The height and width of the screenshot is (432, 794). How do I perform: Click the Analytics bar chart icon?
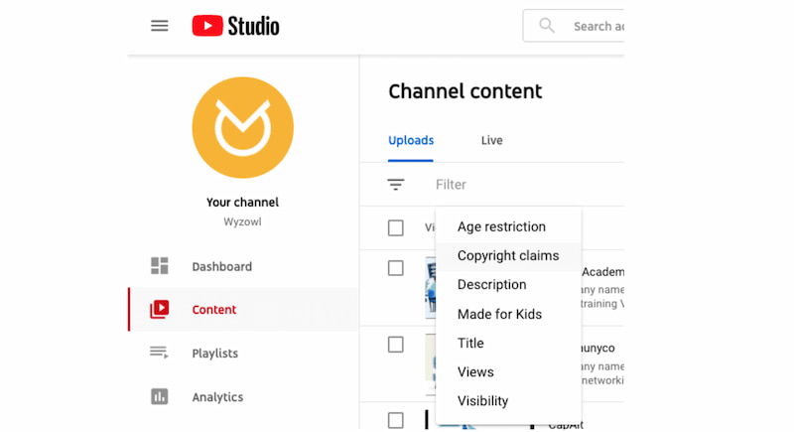click(x=160, y=396)
